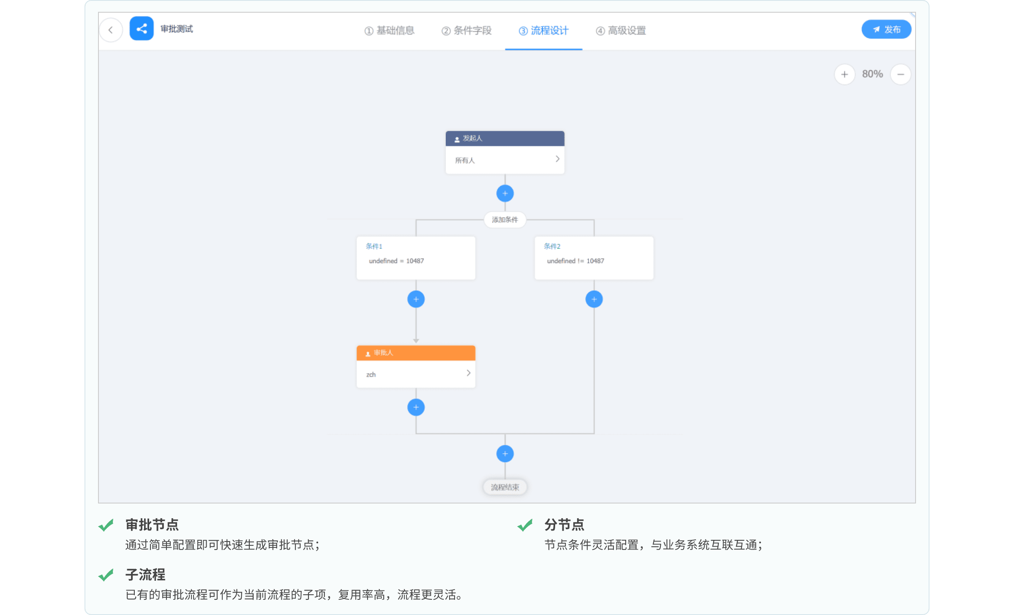Switch to 条件字段 step tab
The height and width of the screenshot is (615, 1014).
tap(467, 30)
